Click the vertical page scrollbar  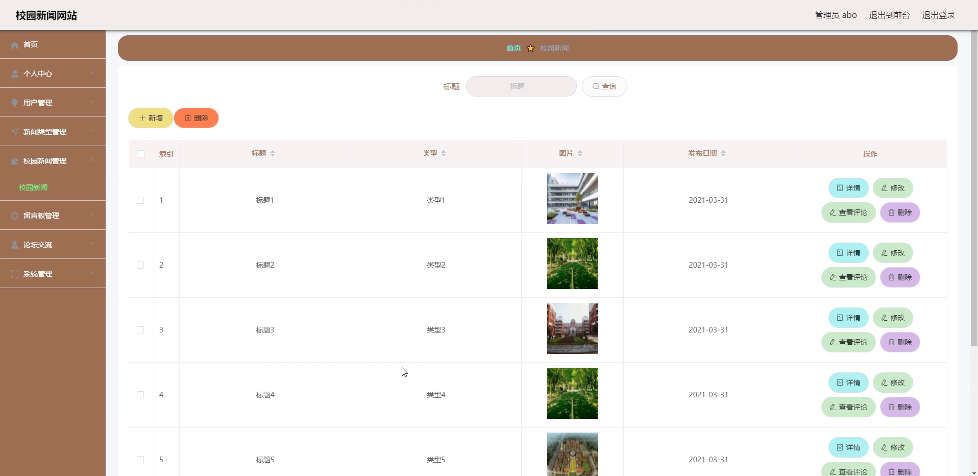point(974,189)
